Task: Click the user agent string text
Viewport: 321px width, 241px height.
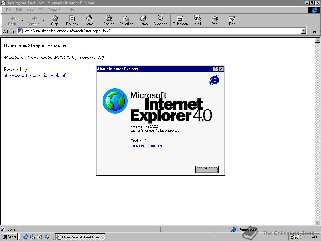Action: tap(54, 57)
